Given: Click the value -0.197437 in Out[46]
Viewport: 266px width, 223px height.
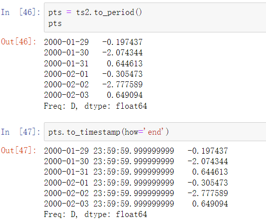Looking at the screenshot, I should 122,42.
